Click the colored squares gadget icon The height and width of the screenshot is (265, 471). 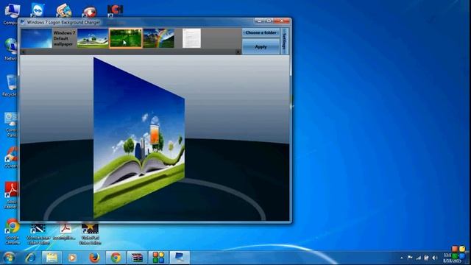pyautogui.click(x=458, y=252)
